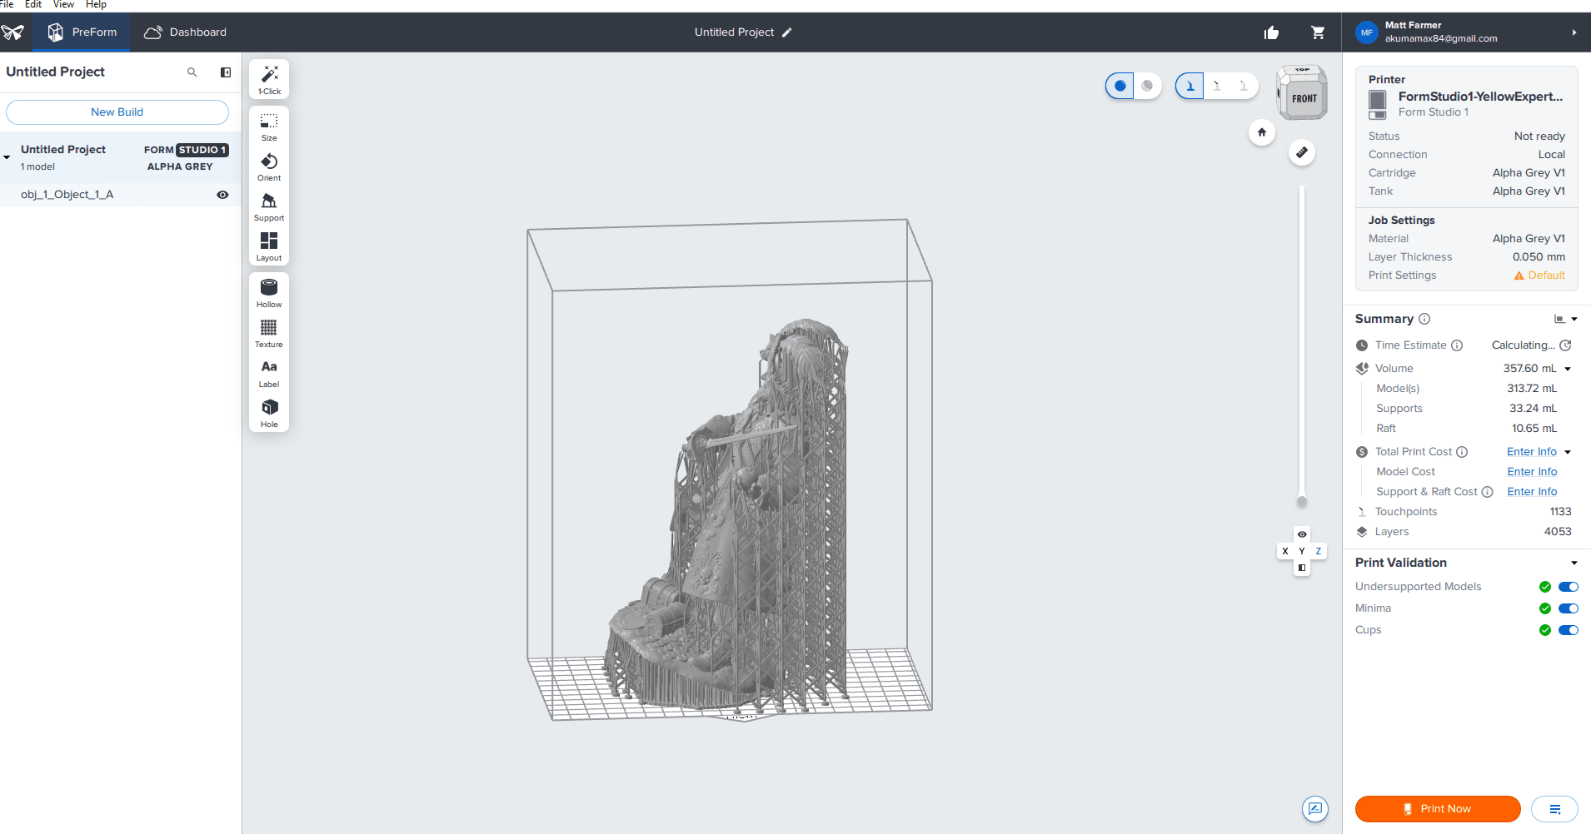Select the 1-Click magic wand tool
Screen dimensions: 1591x834
[269, 79]
